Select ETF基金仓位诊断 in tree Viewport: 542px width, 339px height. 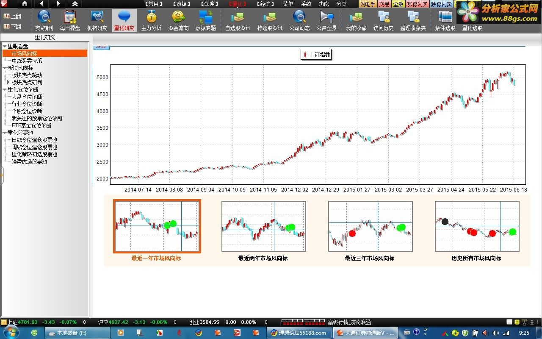(31, 125)
